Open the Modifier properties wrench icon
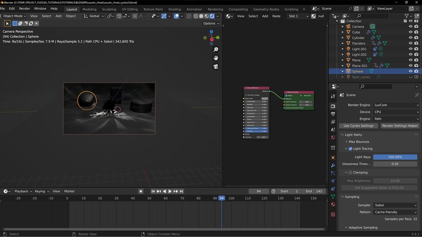Screen dimensions: 422x237 coord(333,165)
